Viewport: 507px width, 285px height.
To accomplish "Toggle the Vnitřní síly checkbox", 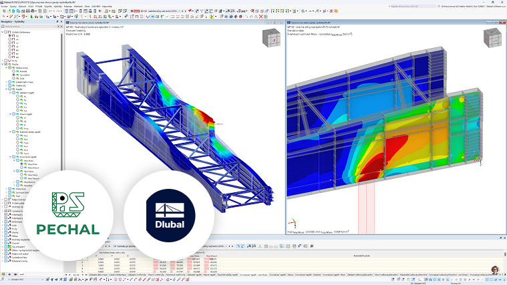I will [10, 85].
